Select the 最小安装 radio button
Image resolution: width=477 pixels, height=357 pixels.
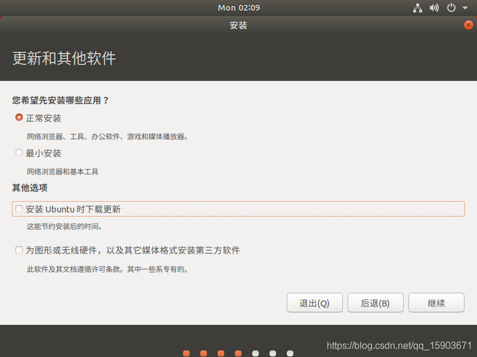click(x=19, y=152)
